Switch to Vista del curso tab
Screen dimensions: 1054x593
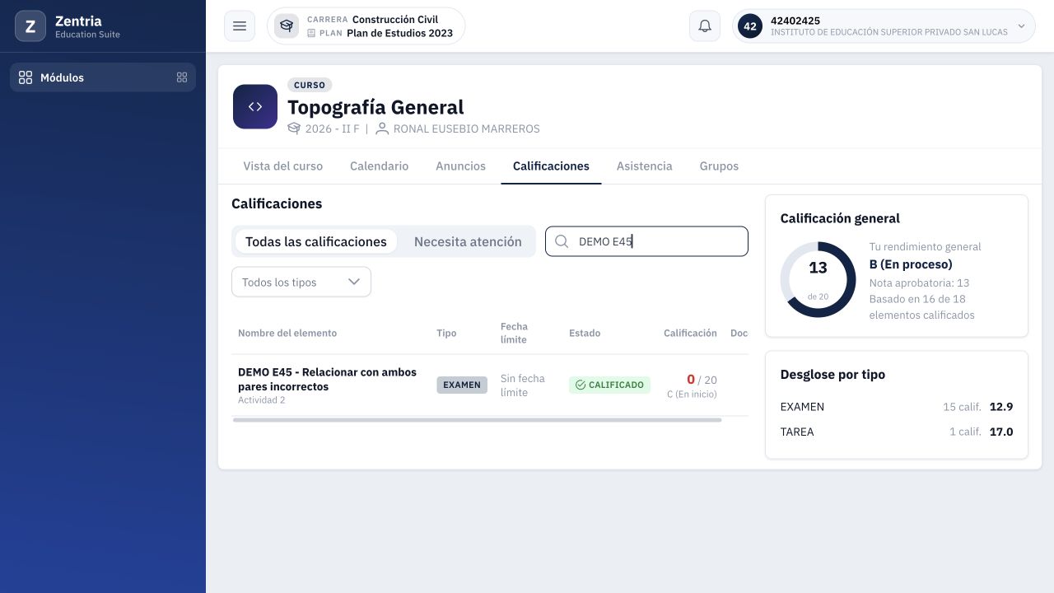tap(283, 166)
